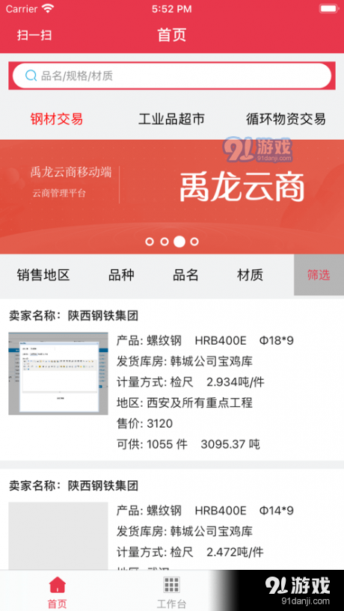This screenshot has height=611, width=344.
Task: Click 计量方式 2.934吨/件 line
Action: (x=191, y=382)
